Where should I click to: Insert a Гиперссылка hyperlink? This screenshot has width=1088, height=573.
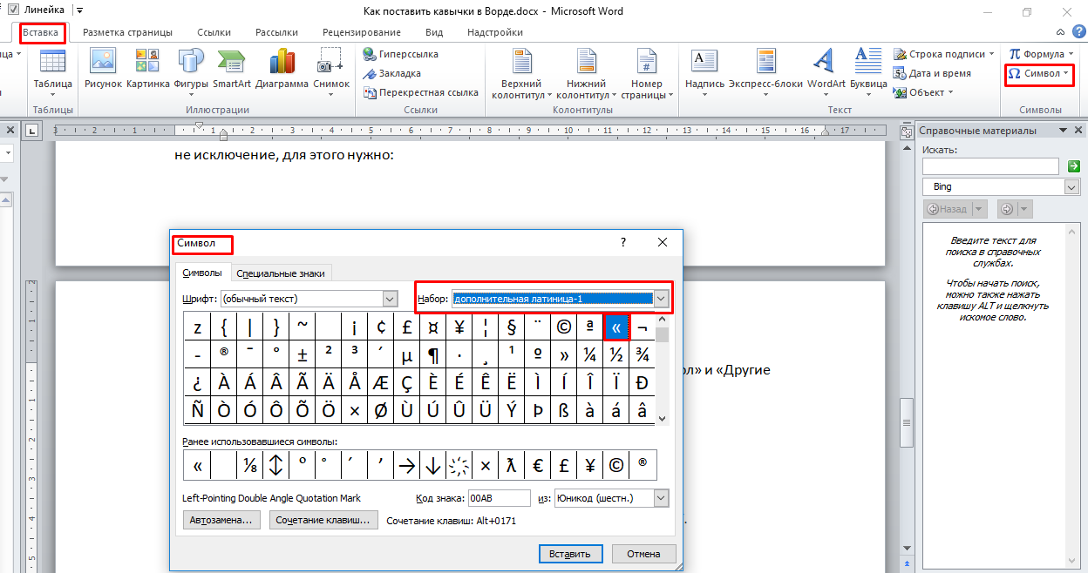tap(400, 54)
